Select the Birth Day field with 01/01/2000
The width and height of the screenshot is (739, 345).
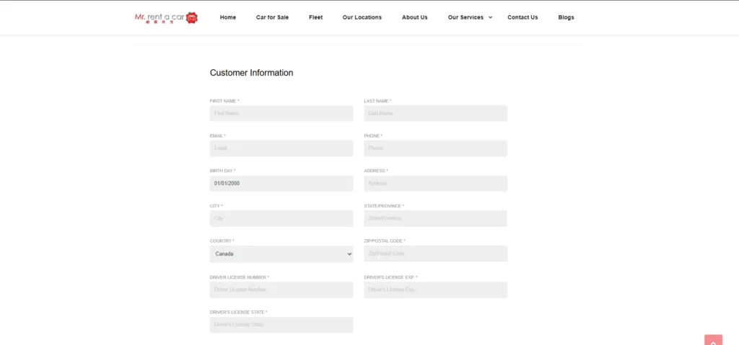pyautogui.click(x=281, y=184)
